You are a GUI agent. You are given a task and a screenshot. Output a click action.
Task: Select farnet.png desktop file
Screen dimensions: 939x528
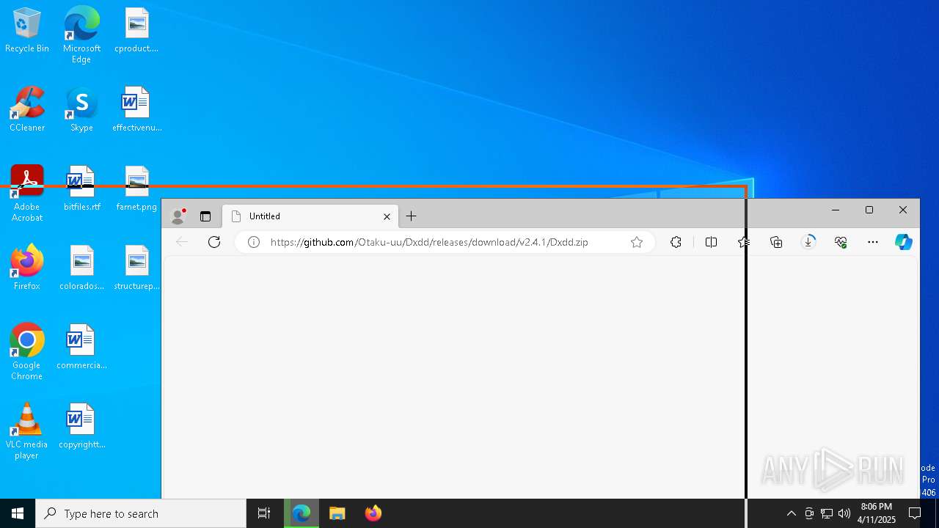point(136,188)
